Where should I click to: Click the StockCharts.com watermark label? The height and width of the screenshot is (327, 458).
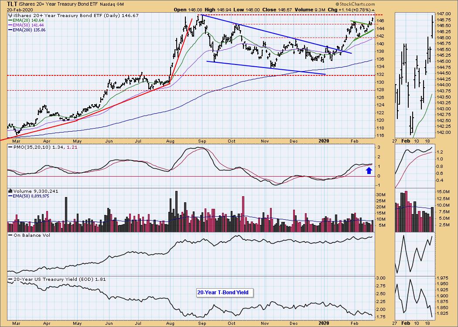[x=355, y=4]
